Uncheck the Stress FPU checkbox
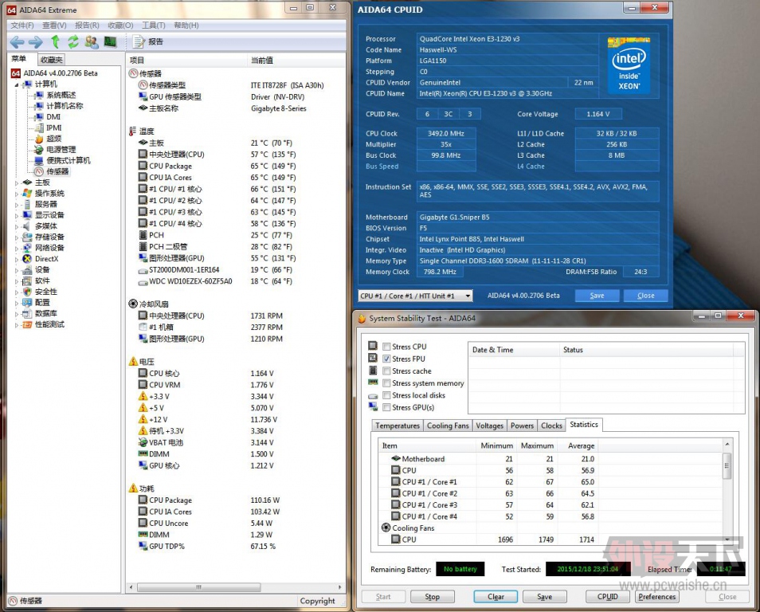 coord(386,359)
